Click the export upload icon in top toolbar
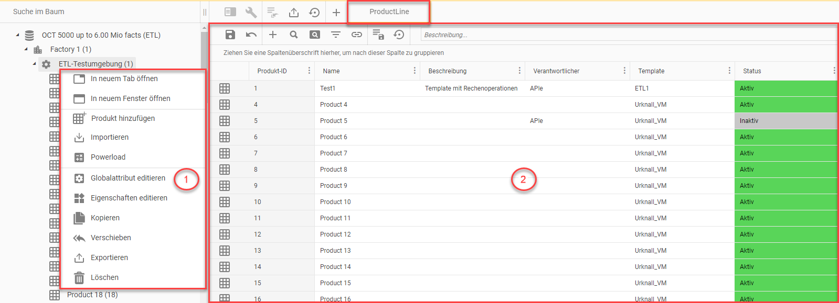This screenshot has width=839, height=303. (294, 12)
